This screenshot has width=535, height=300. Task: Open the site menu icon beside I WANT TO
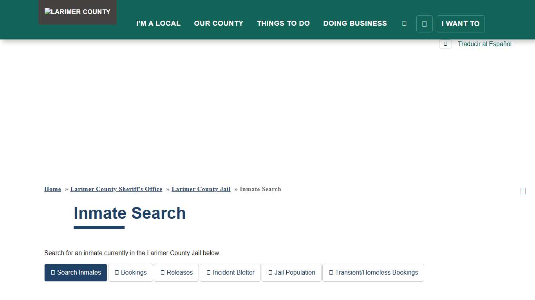coord(425,24)
